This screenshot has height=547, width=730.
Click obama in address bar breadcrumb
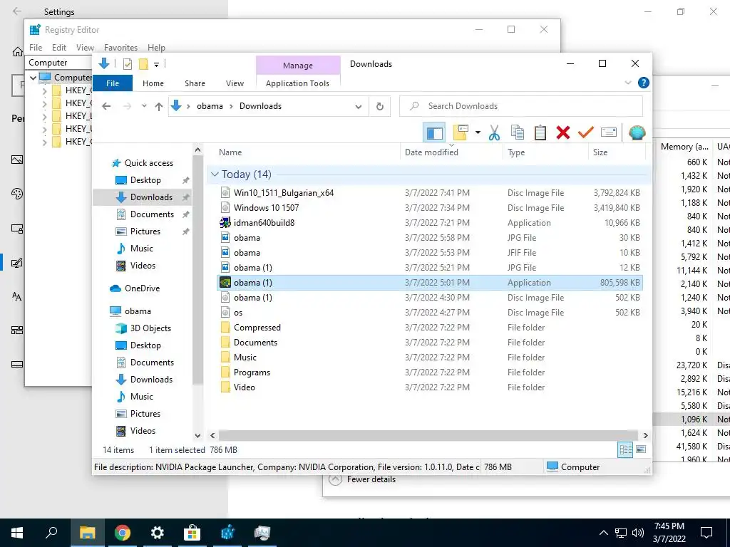pos(210,106)
